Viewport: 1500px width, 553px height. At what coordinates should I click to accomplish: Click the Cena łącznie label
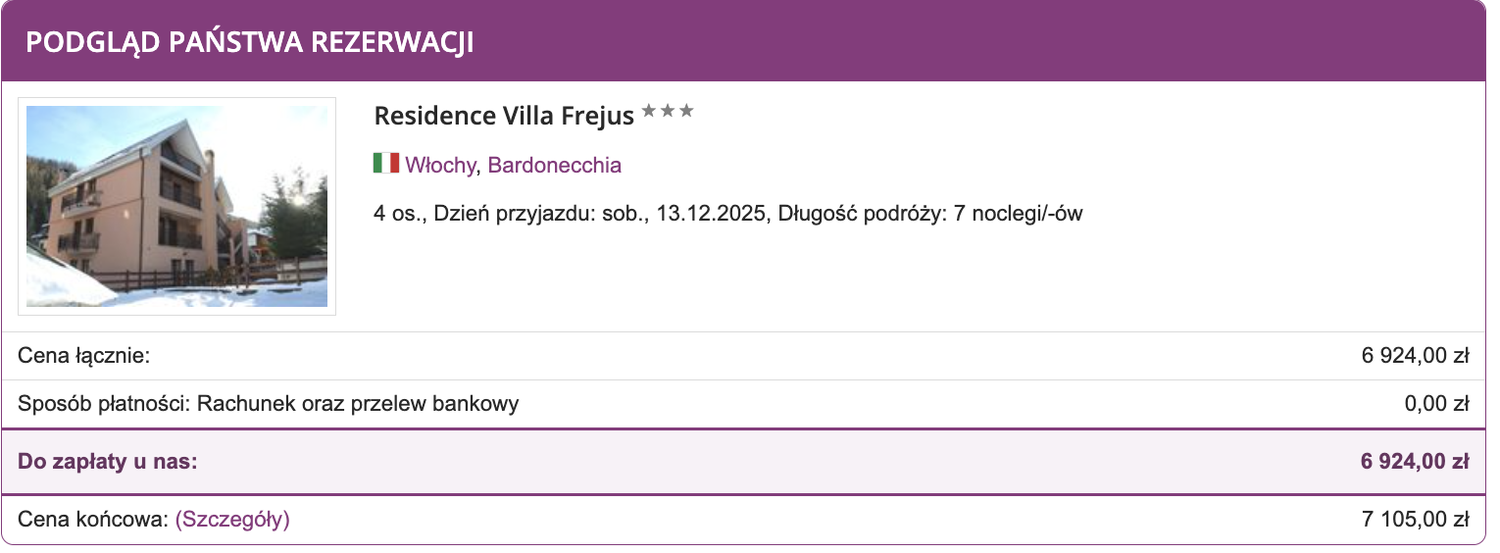tap(84, 356)
